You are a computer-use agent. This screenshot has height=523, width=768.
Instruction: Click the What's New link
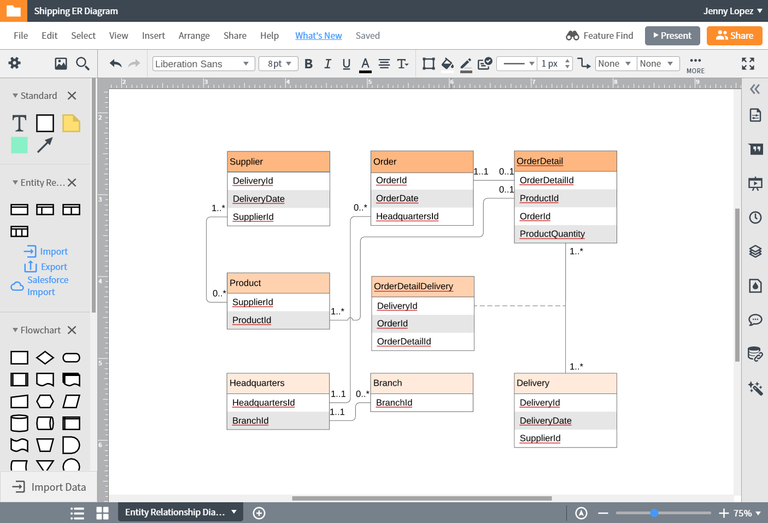coord(319,36)
